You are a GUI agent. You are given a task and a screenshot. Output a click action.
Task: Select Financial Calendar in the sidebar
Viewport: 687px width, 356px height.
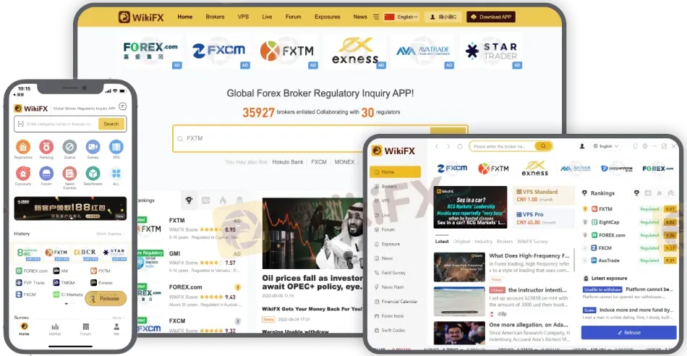click(x=399, y=300)
